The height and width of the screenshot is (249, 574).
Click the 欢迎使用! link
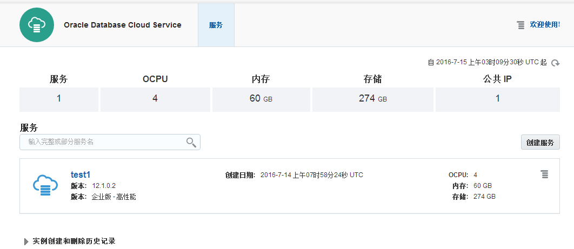545,25
